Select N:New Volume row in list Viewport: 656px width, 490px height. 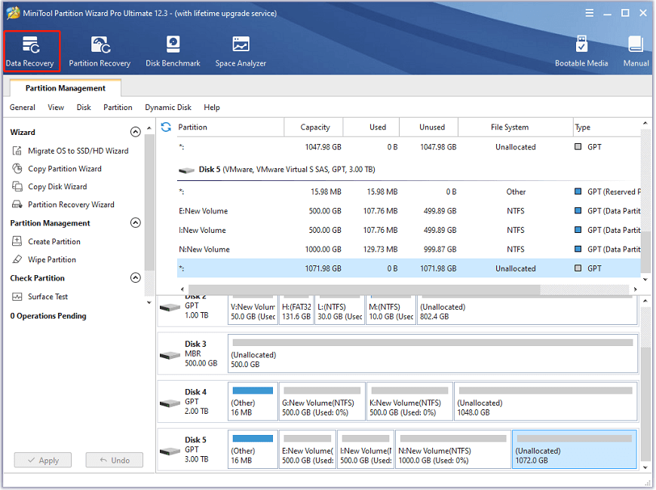[x=409, y=250]
